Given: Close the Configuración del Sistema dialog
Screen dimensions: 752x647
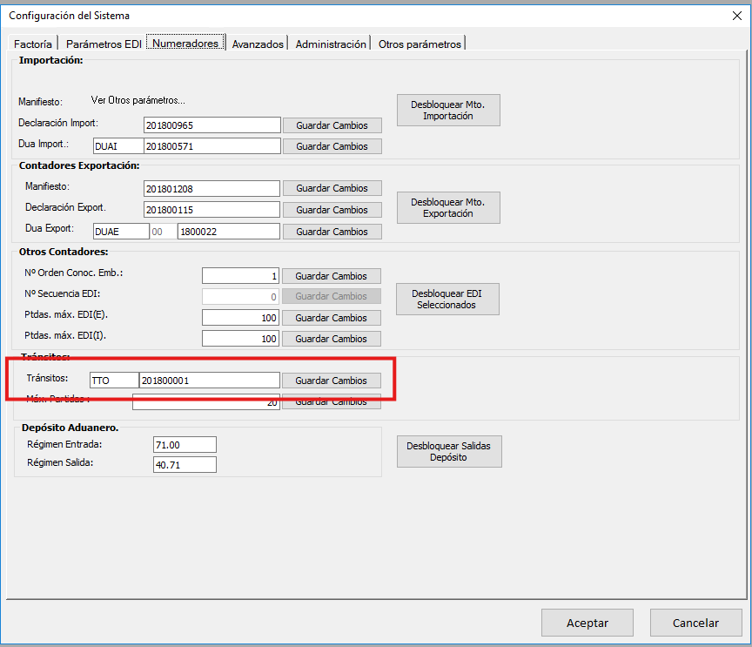Looking at the screenshot, I should [736, 15].
